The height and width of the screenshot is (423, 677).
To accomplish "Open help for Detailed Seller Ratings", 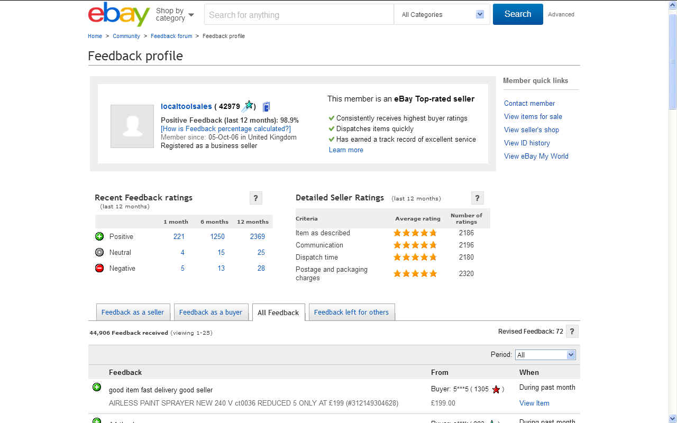I will click(x=477, y=198).
